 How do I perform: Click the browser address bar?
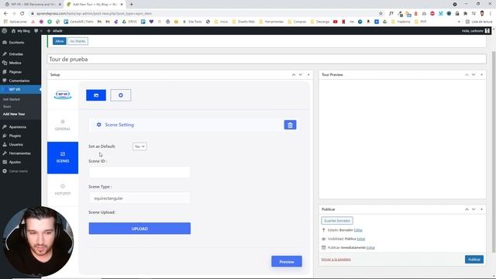[202, 13]
